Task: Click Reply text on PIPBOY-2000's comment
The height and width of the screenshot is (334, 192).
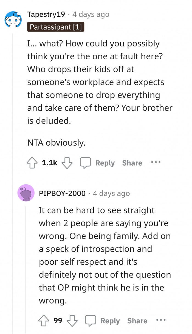Action: coord(110,321)
